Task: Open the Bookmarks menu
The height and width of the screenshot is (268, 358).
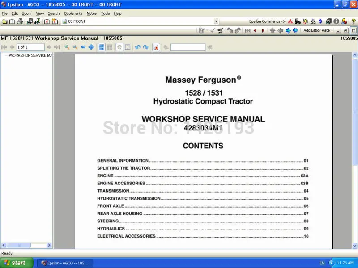Action: (x=73, y=13)
